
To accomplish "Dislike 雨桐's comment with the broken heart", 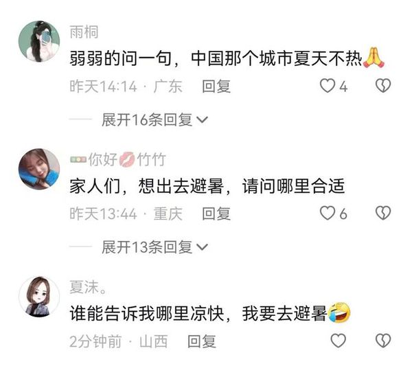I will coord(383,86).
